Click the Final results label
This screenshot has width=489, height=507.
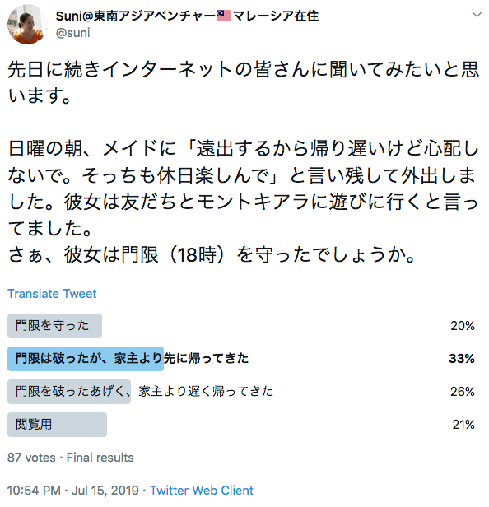click(x=100, y=458)
